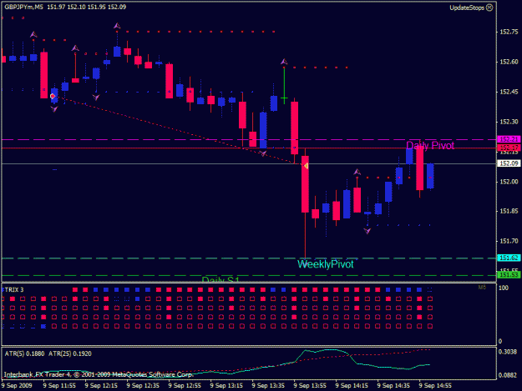The height and width of the screenshot is (391, 522).
Task: Select the topmost up-arrow fractal near 12:30
Action: pyautogui.click(x=117, y=26)
